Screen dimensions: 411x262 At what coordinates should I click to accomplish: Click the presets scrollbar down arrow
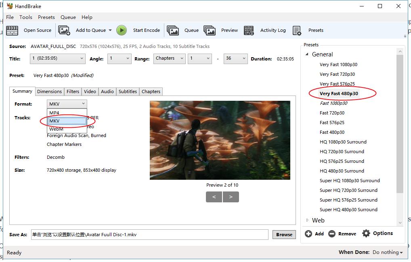[400, 223]
